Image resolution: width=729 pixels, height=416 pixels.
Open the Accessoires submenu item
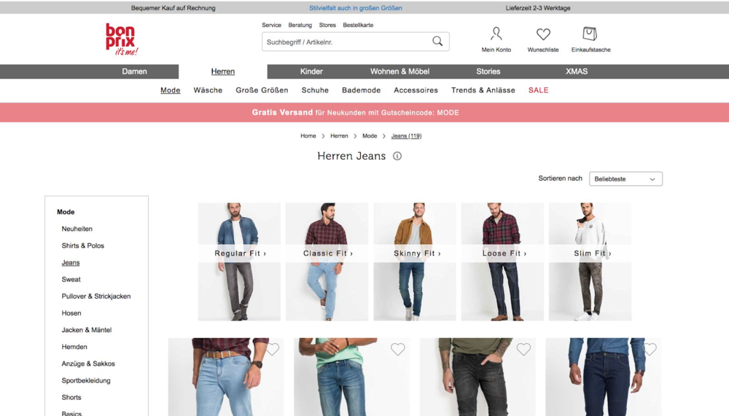pos(416,90)
